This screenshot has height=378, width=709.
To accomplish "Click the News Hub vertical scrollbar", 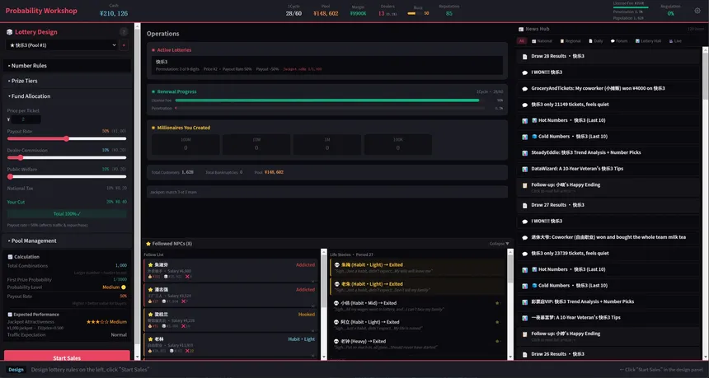I will [x=706, y=203].
